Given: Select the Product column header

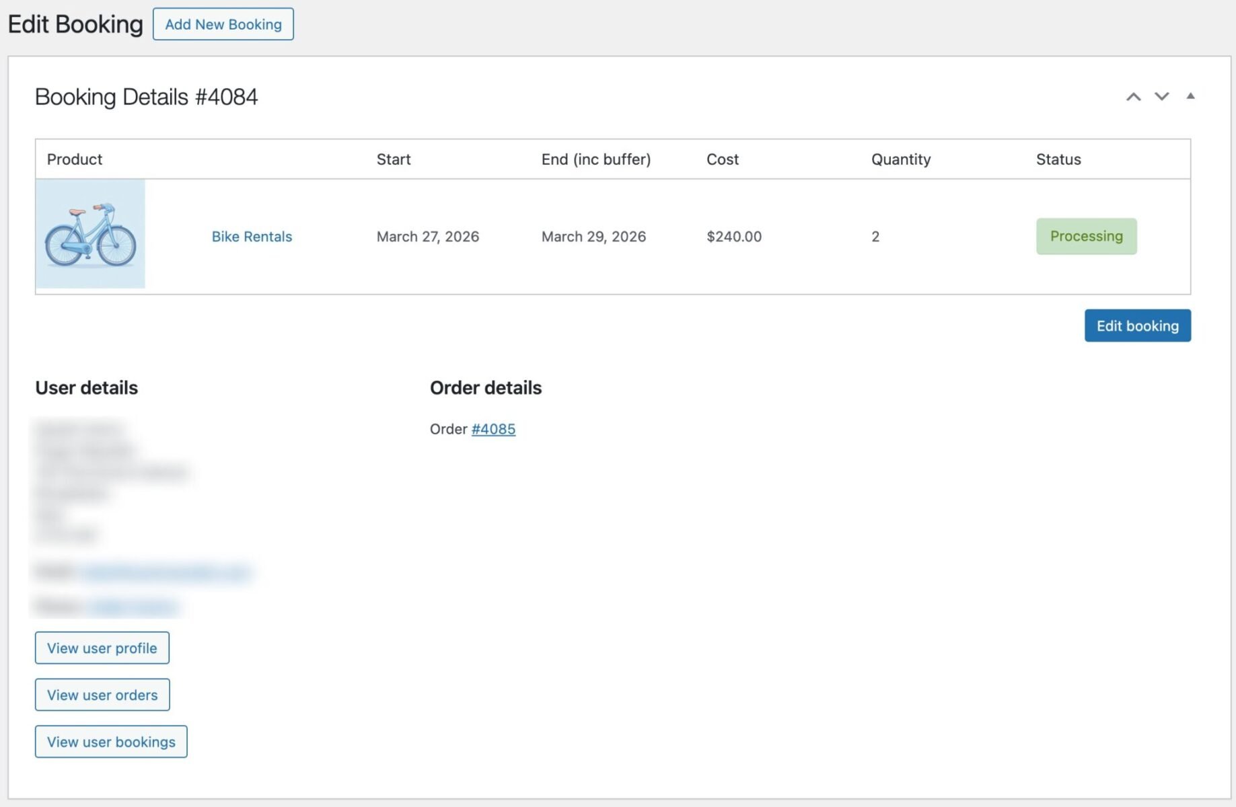Looking at the screenshot, I should tap(75, 159).
